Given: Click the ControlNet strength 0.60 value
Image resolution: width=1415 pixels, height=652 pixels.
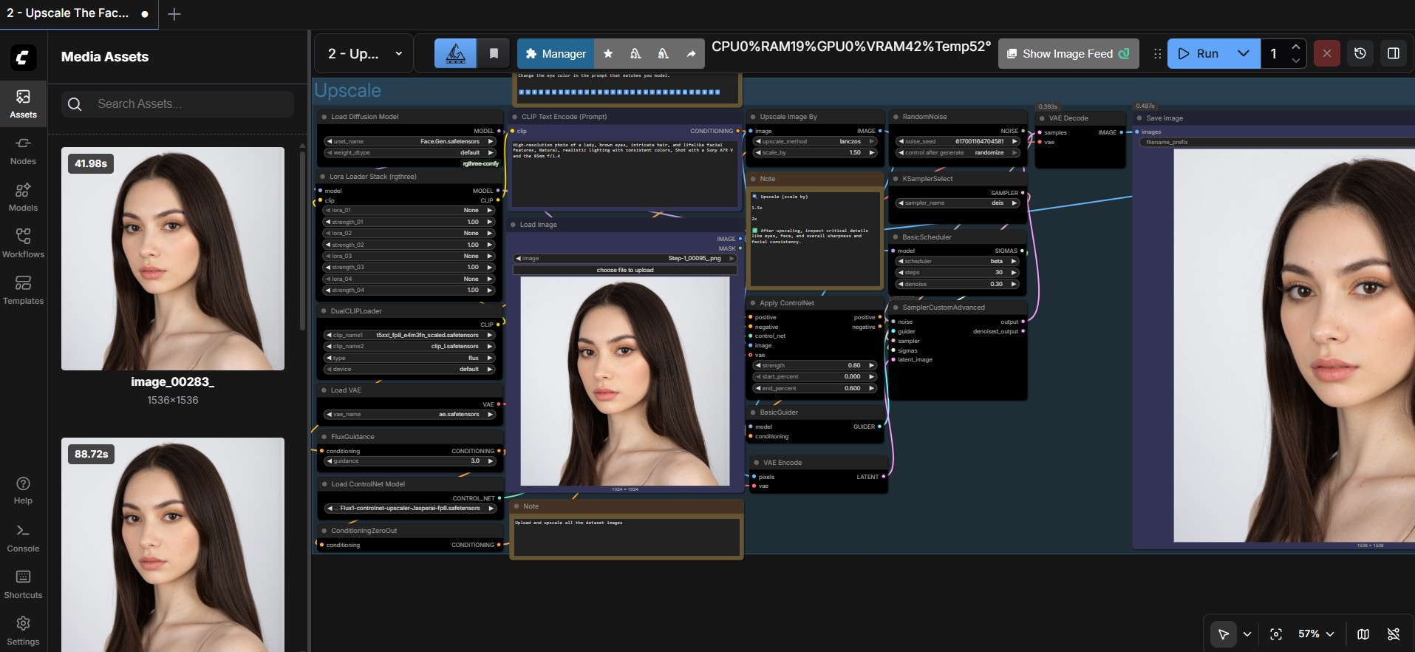Looking at the screenshot, I should click(x=814, y=365).
